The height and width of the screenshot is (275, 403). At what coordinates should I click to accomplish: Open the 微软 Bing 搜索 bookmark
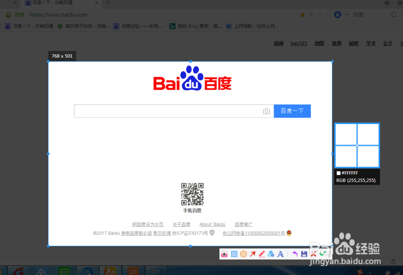[195, 26]
